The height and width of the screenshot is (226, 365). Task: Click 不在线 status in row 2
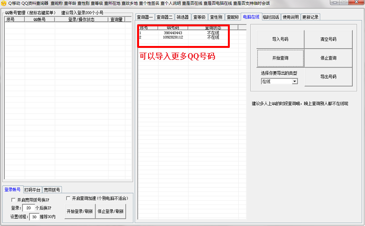pyautogui.click(x=213, y=37)
